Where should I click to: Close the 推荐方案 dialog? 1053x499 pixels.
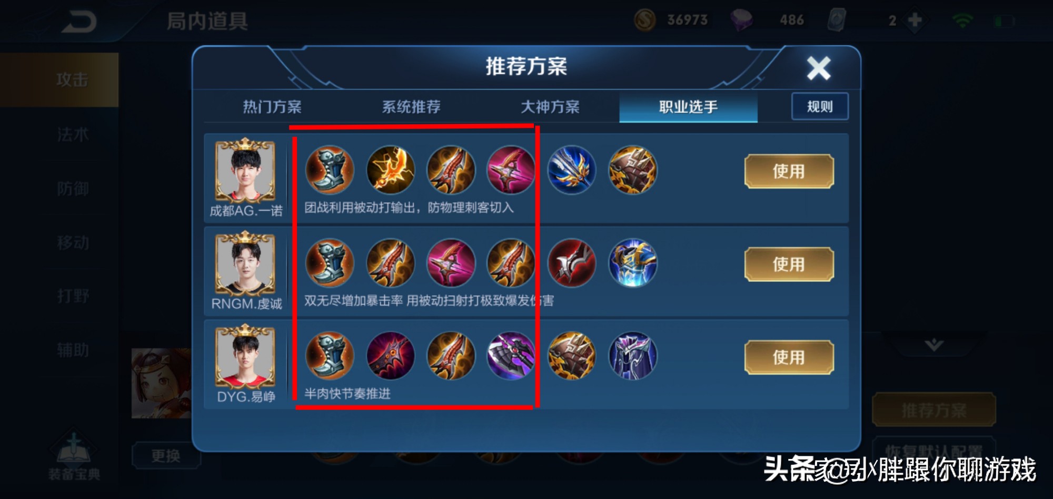click(x=819, y=69)
